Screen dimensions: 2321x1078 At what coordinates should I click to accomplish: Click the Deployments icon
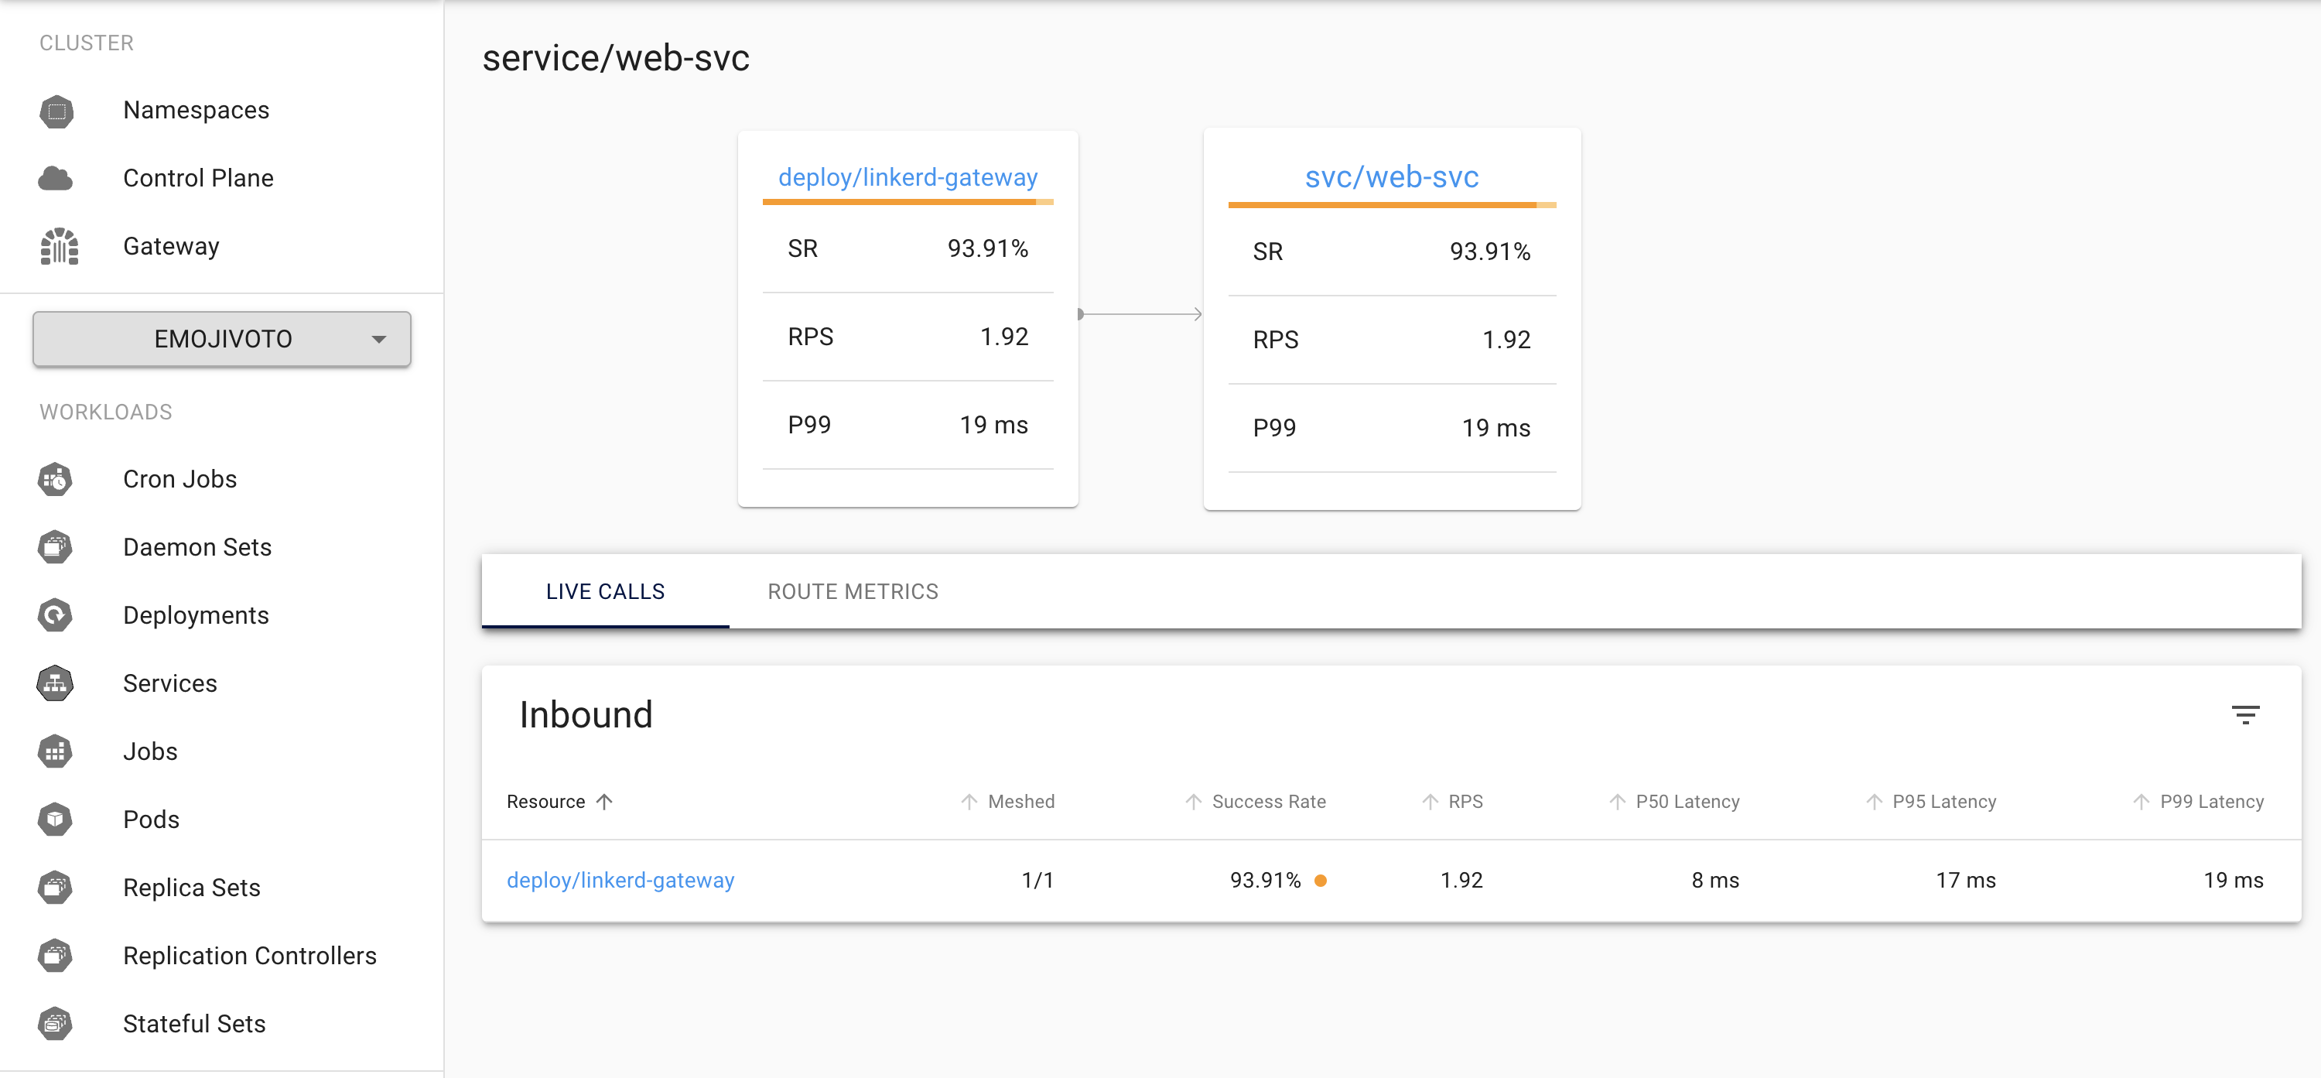click(56, 616)
